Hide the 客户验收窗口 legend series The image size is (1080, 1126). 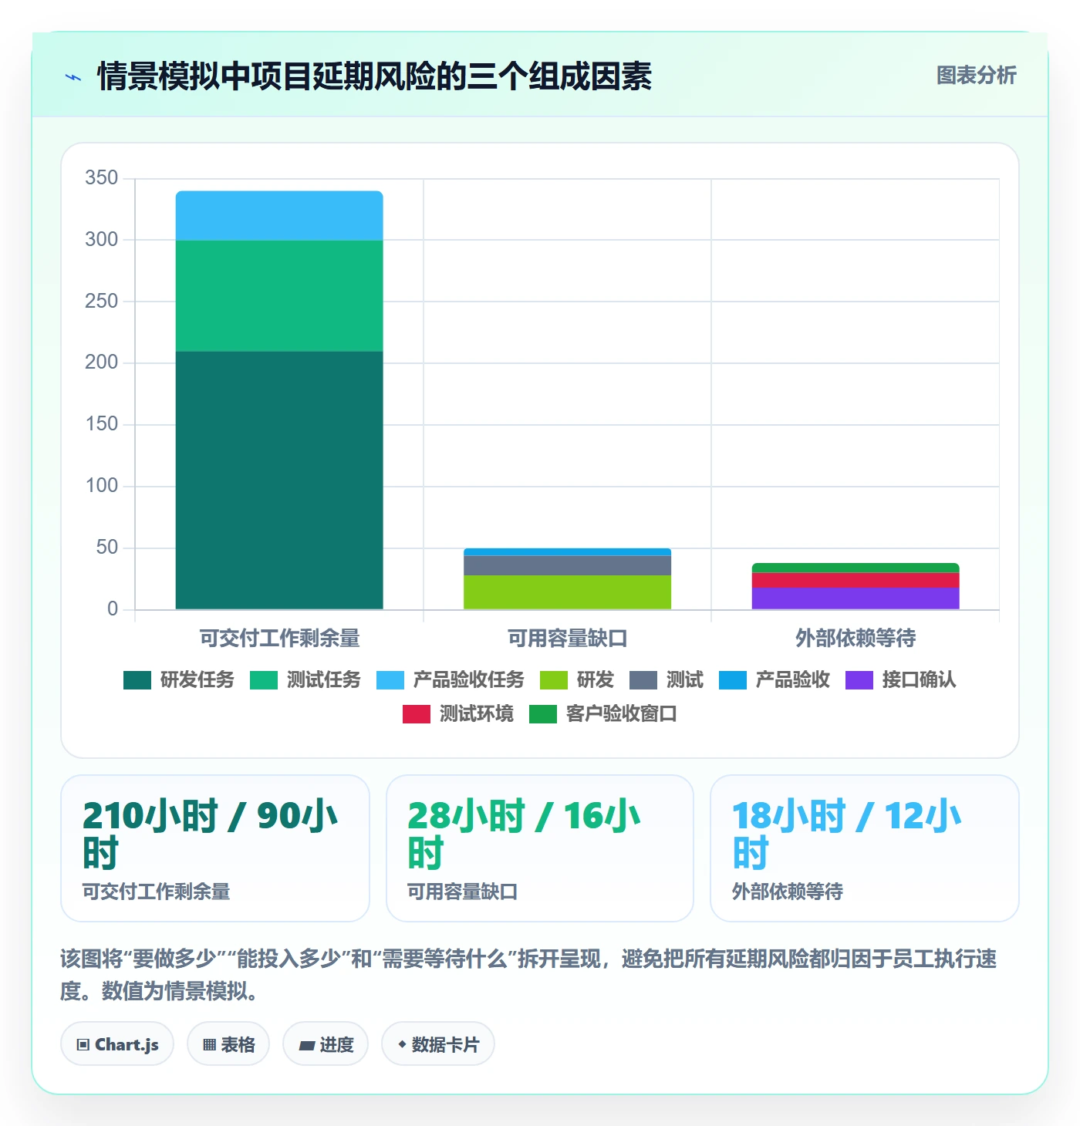click(603, 713)
